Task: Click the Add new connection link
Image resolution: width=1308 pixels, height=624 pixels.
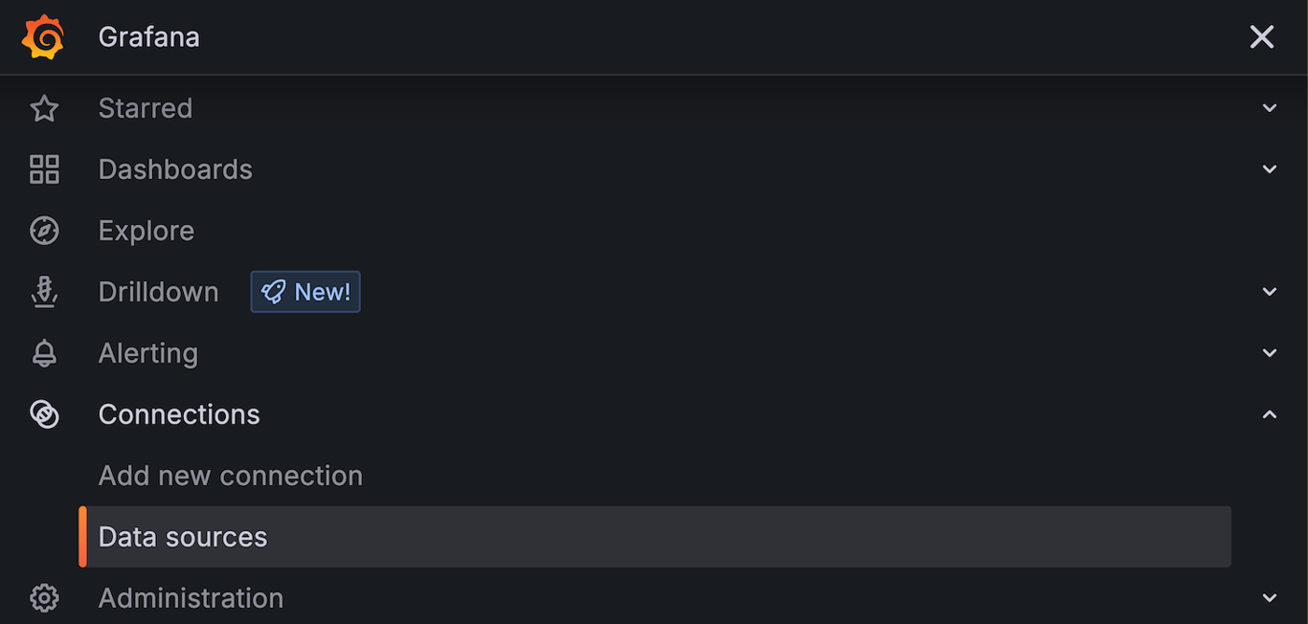Action: 230,476
